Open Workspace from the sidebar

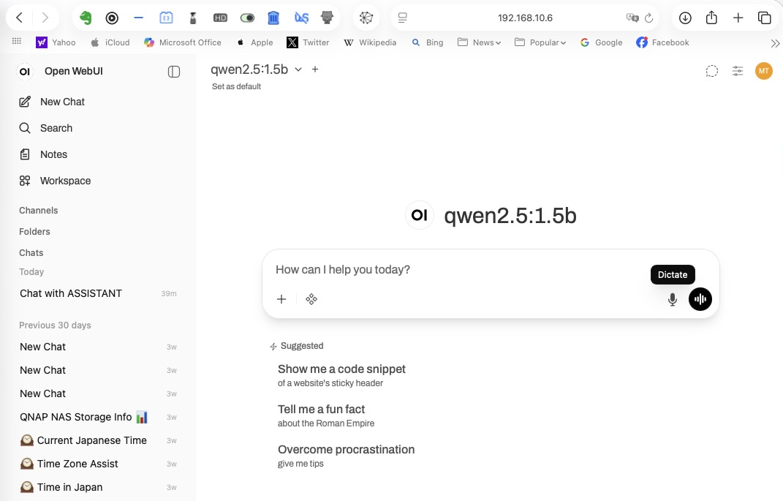coord(65,181)
